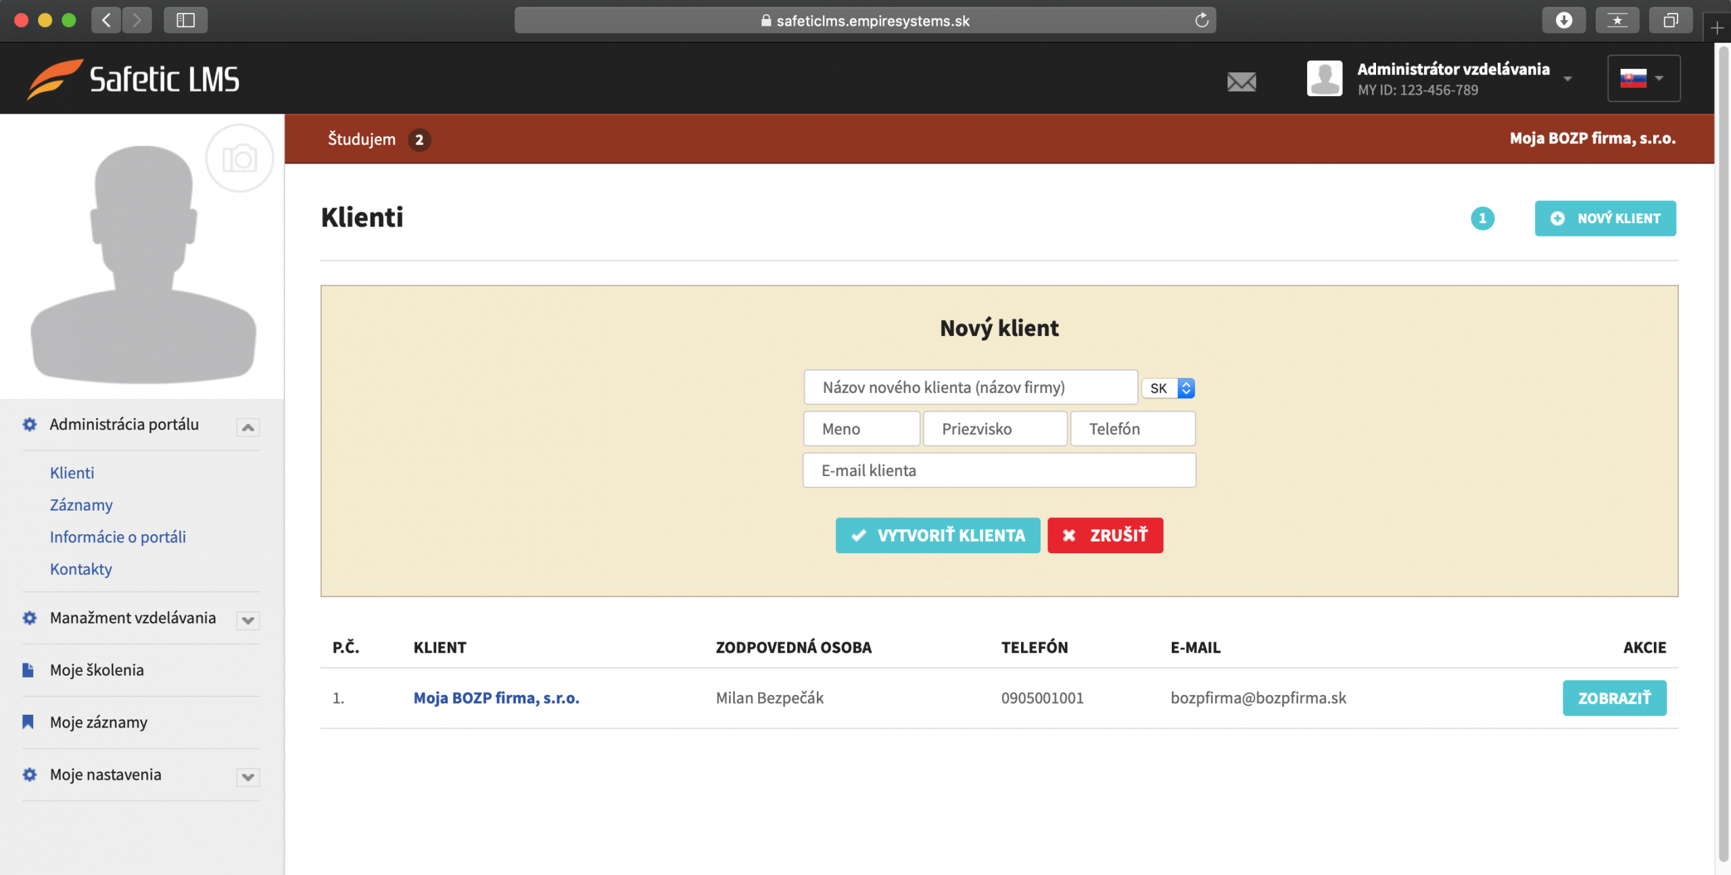The image size is (1731, 875).
Task: Open the envelope messages icon
Action: 1241,81
